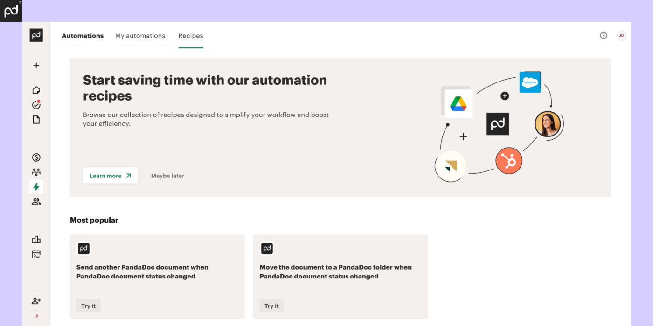Dismiss banner with Maybe later
The width and height of the screenshot is (653, 326).
click(x=167, y=176)
